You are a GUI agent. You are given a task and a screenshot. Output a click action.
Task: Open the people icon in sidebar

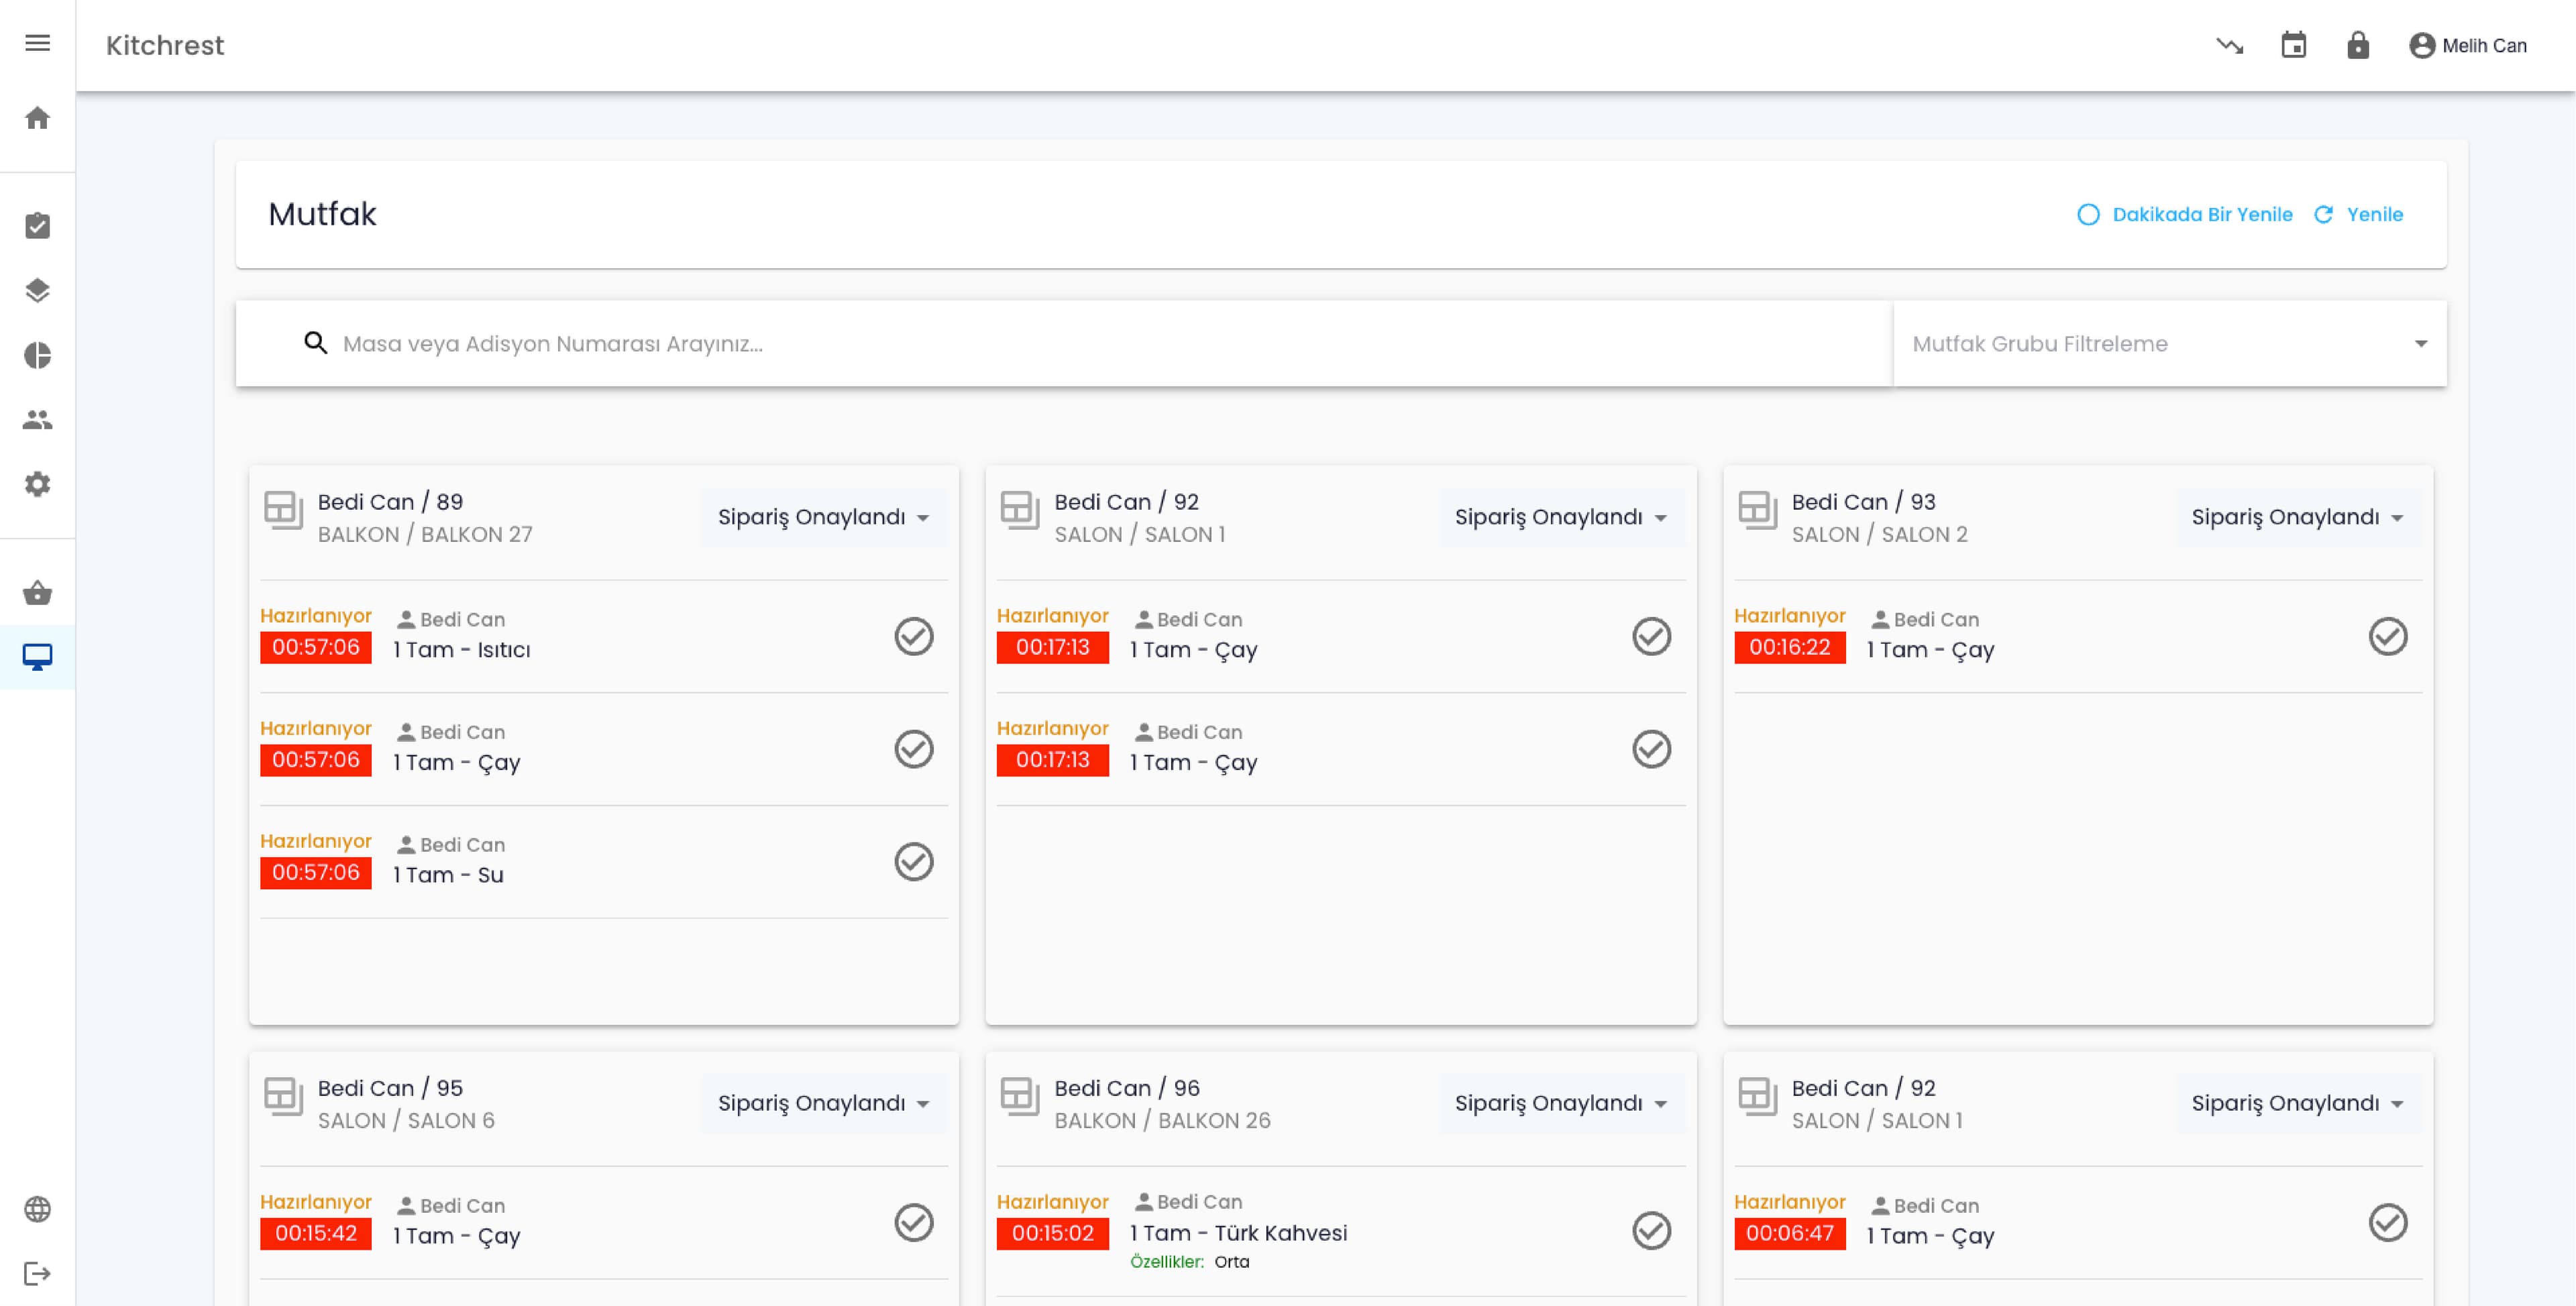[x=37, y=420]
